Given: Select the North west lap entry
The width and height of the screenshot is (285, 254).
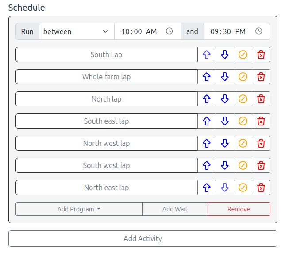Looking at the screenshot, I should (107, 143).
